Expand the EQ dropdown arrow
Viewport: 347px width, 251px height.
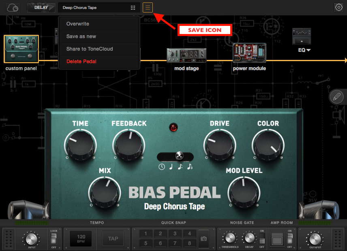(308, 50)
